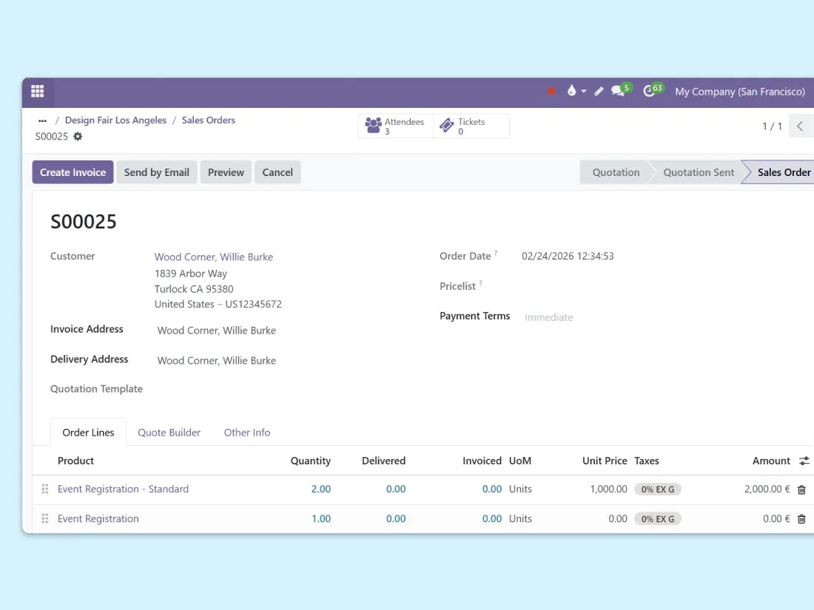Open the Attendees smart button
The image size is (814, 610).
click(x=395, y=126)
